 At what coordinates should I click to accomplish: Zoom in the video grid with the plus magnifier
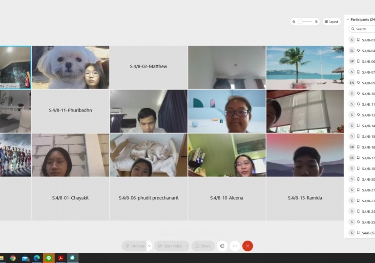pos(316,22)
